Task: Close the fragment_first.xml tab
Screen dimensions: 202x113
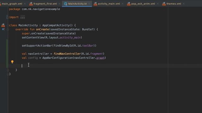Action: tap(59, 4)
